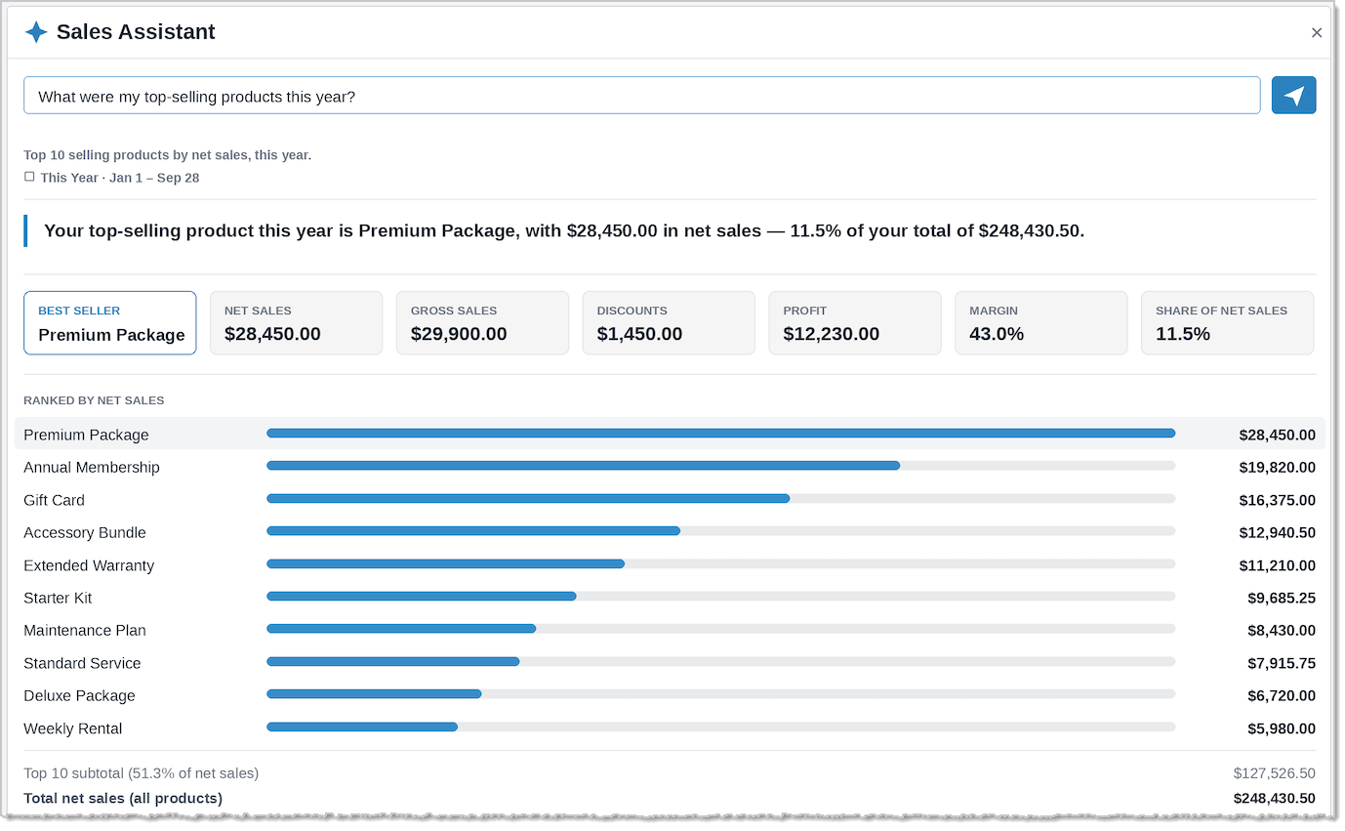
Task: Click the Ranked by Net Sales heading
Action: (x=94, y=400)
